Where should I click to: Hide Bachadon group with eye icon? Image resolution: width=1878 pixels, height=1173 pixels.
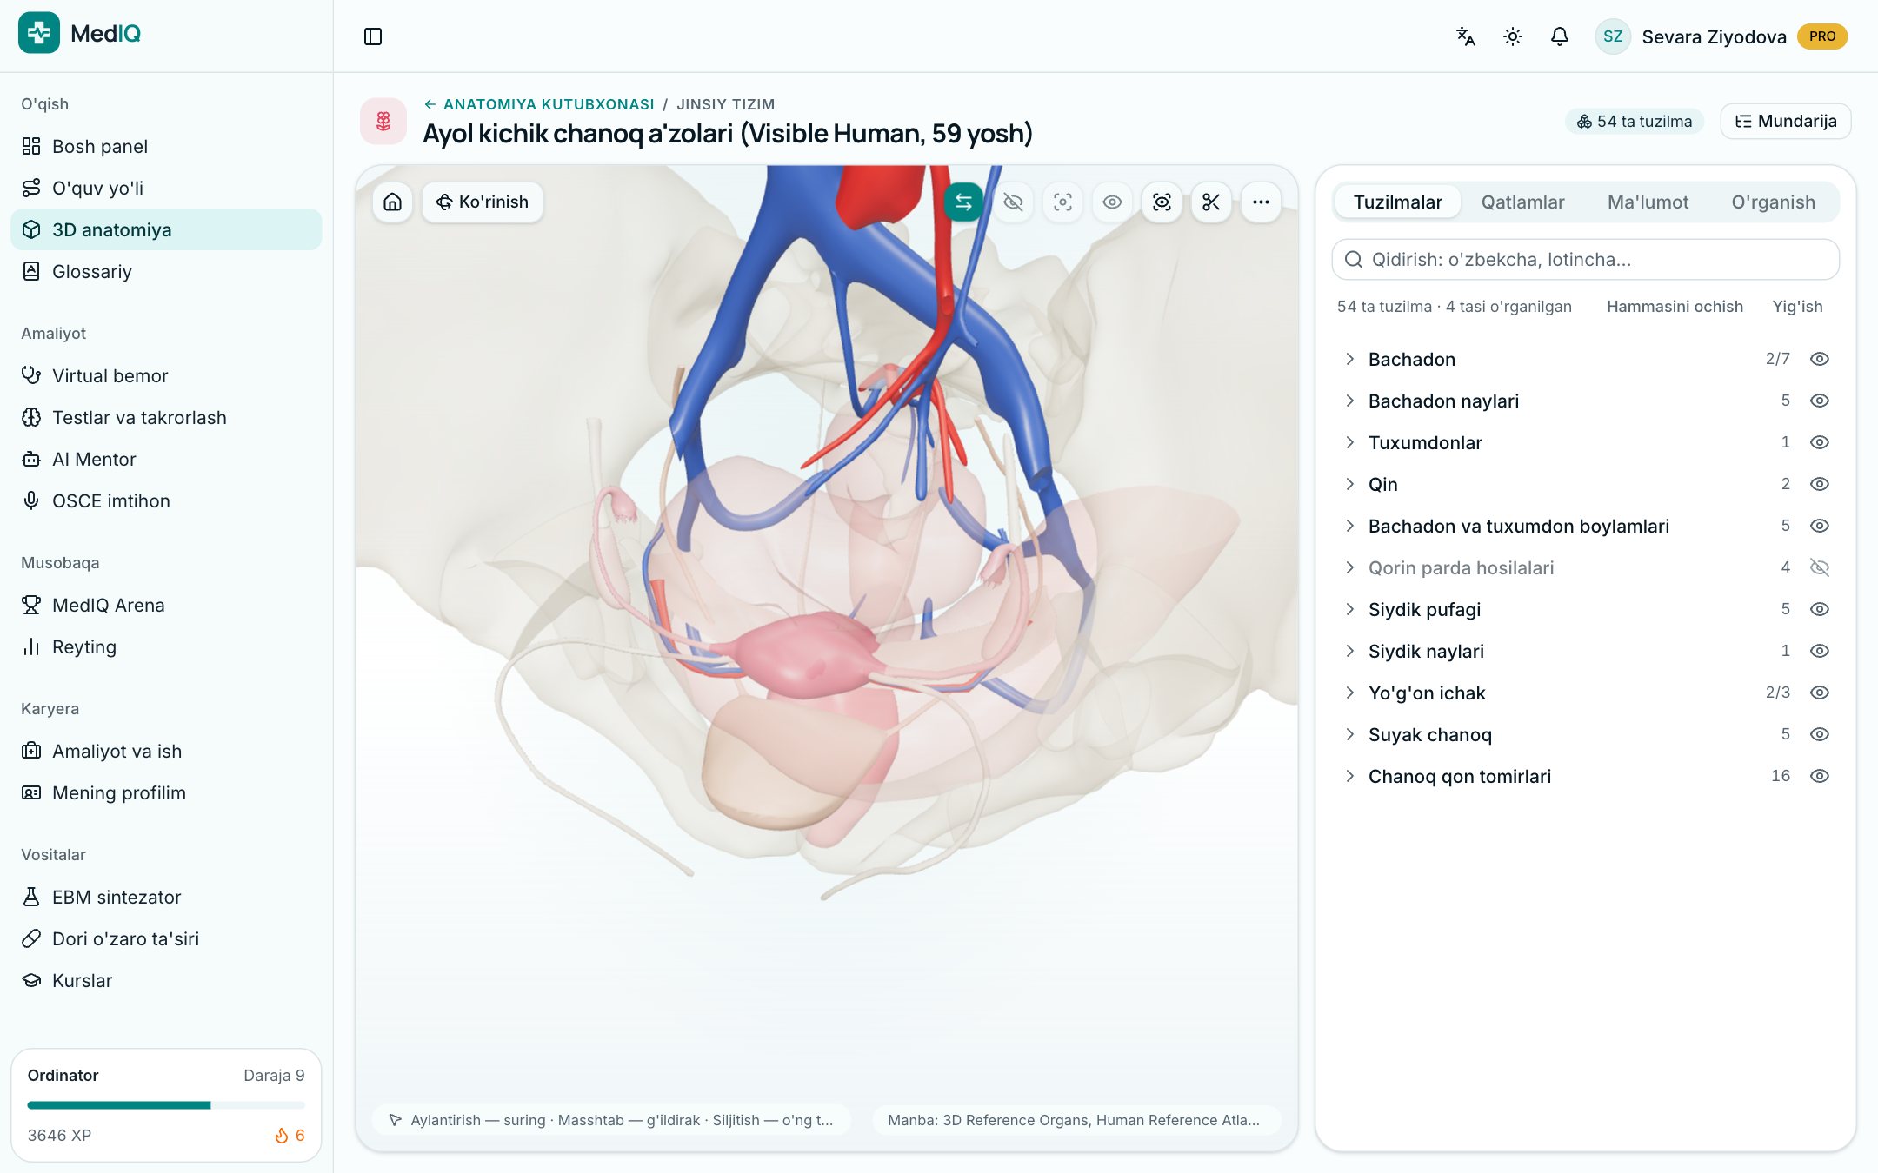[1820, 359]
